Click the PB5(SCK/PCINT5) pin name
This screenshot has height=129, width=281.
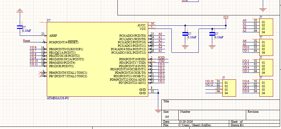(x=61, y=66)
